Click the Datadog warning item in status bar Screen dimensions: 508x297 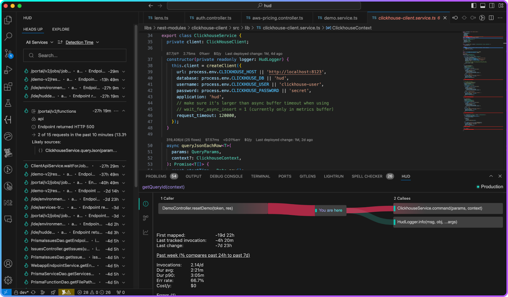[66, 292]
